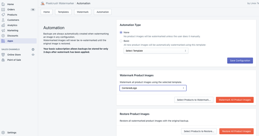
Task: Expand the CenteredLogo template dropdown
Action: tap(153, 88)
